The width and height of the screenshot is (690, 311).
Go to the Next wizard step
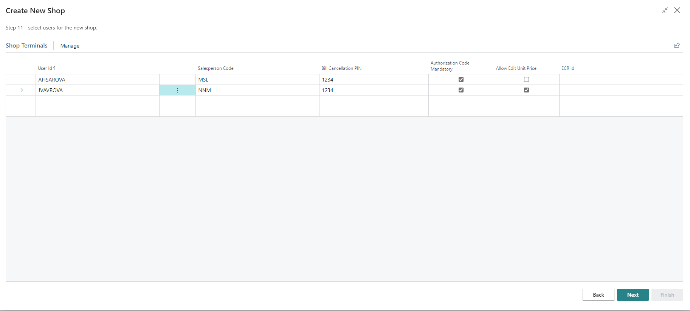click(633, 295)
